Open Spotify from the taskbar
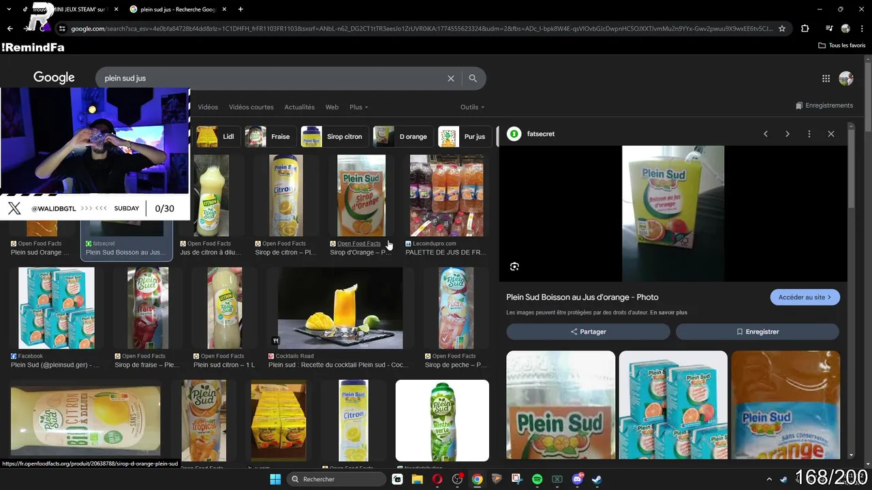This screenshot has height=490, width=872. pos(537,479)
